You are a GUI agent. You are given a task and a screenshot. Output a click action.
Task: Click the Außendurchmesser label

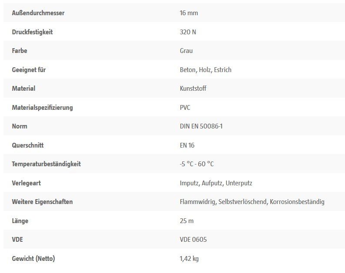pyautogui.click(x=38, y=13)
